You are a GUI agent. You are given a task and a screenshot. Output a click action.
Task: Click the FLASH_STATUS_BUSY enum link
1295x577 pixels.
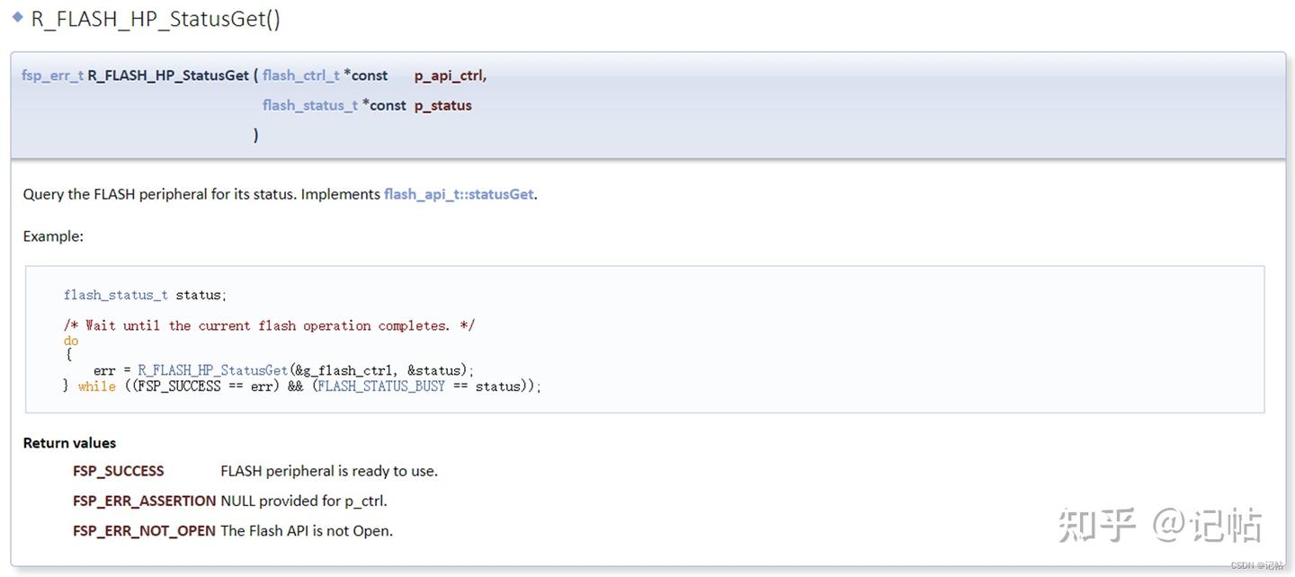pos(381,386)
